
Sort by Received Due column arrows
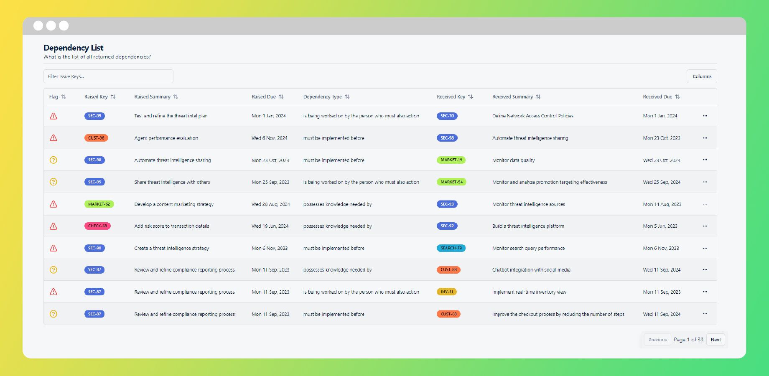pos(677,97)
